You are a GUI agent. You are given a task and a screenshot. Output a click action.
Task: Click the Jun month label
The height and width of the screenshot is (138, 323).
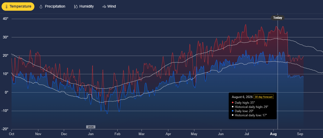click(221, 134)
